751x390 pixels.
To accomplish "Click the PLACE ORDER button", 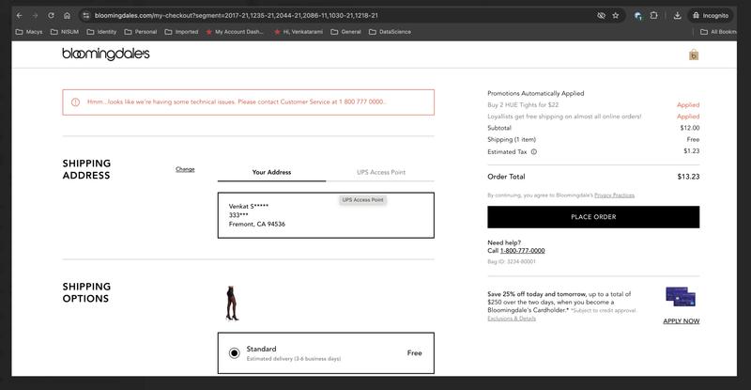I will [593, 217].
